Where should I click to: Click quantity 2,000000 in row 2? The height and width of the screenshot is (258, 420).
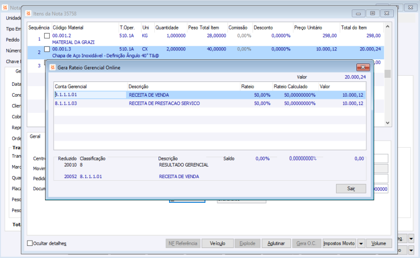[x=176, y=49]
